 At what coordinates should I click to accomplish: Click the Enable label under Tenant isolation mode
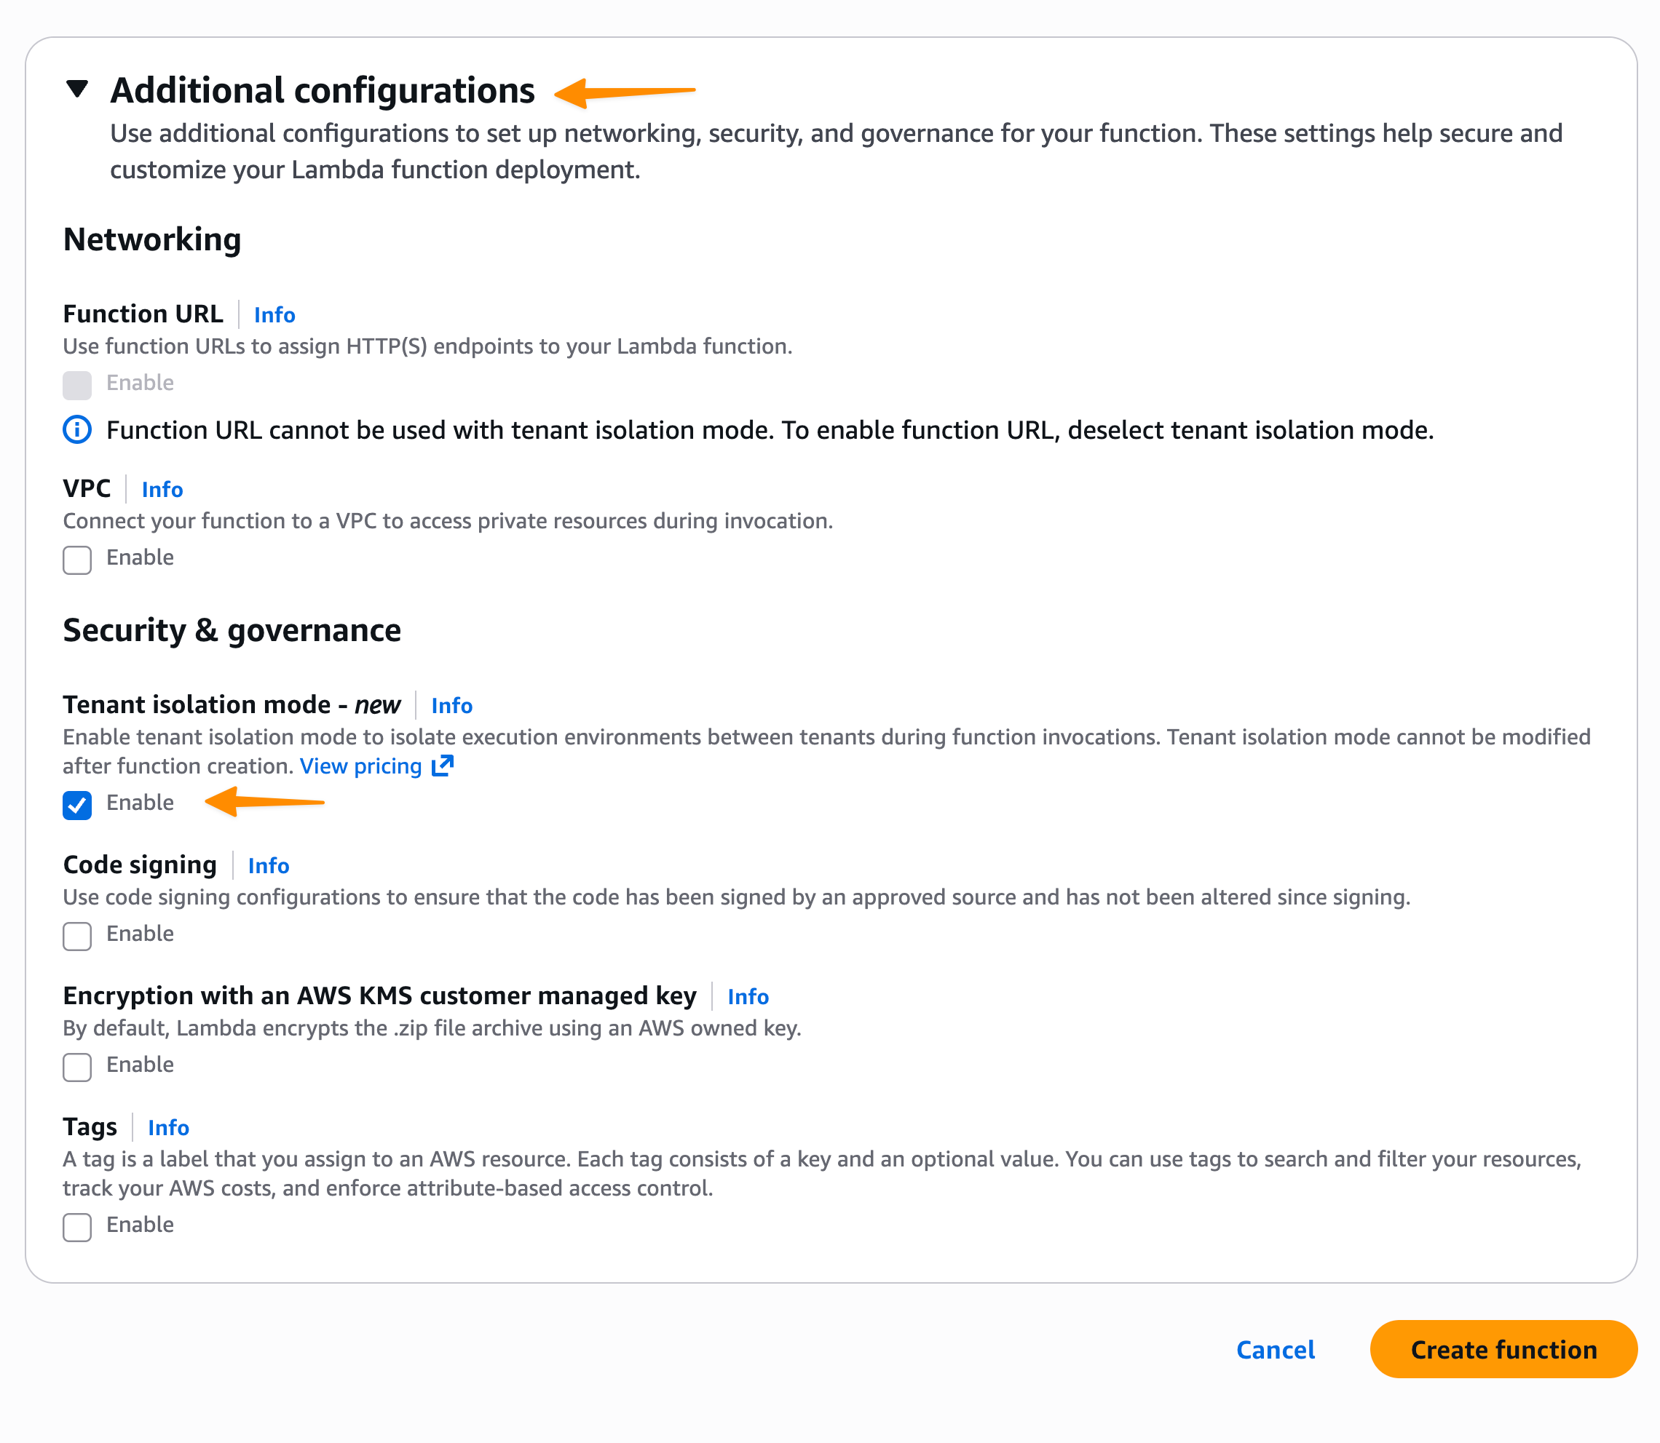click(141, 803)
